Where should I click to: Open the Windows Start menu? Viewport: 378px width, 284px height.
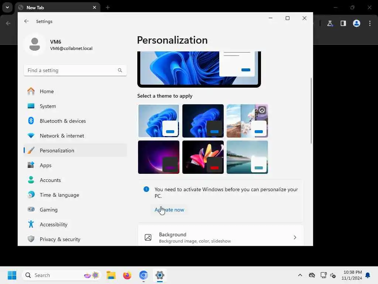click(12, 275)
